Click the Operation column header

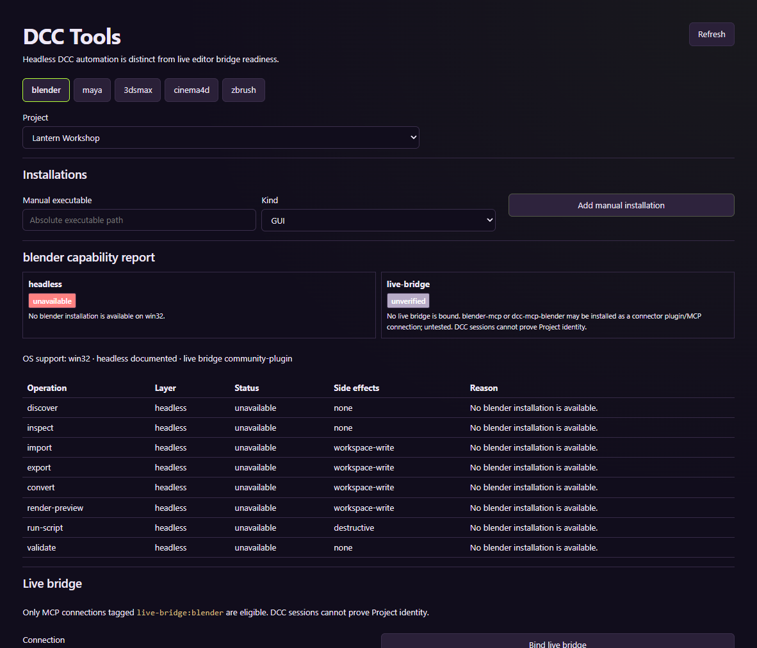coord(47,388)
